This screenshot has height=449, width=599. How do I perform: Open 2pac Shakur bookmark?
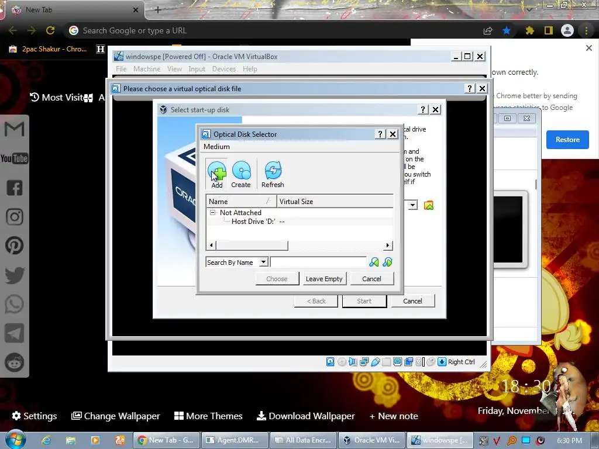[48, 49]
